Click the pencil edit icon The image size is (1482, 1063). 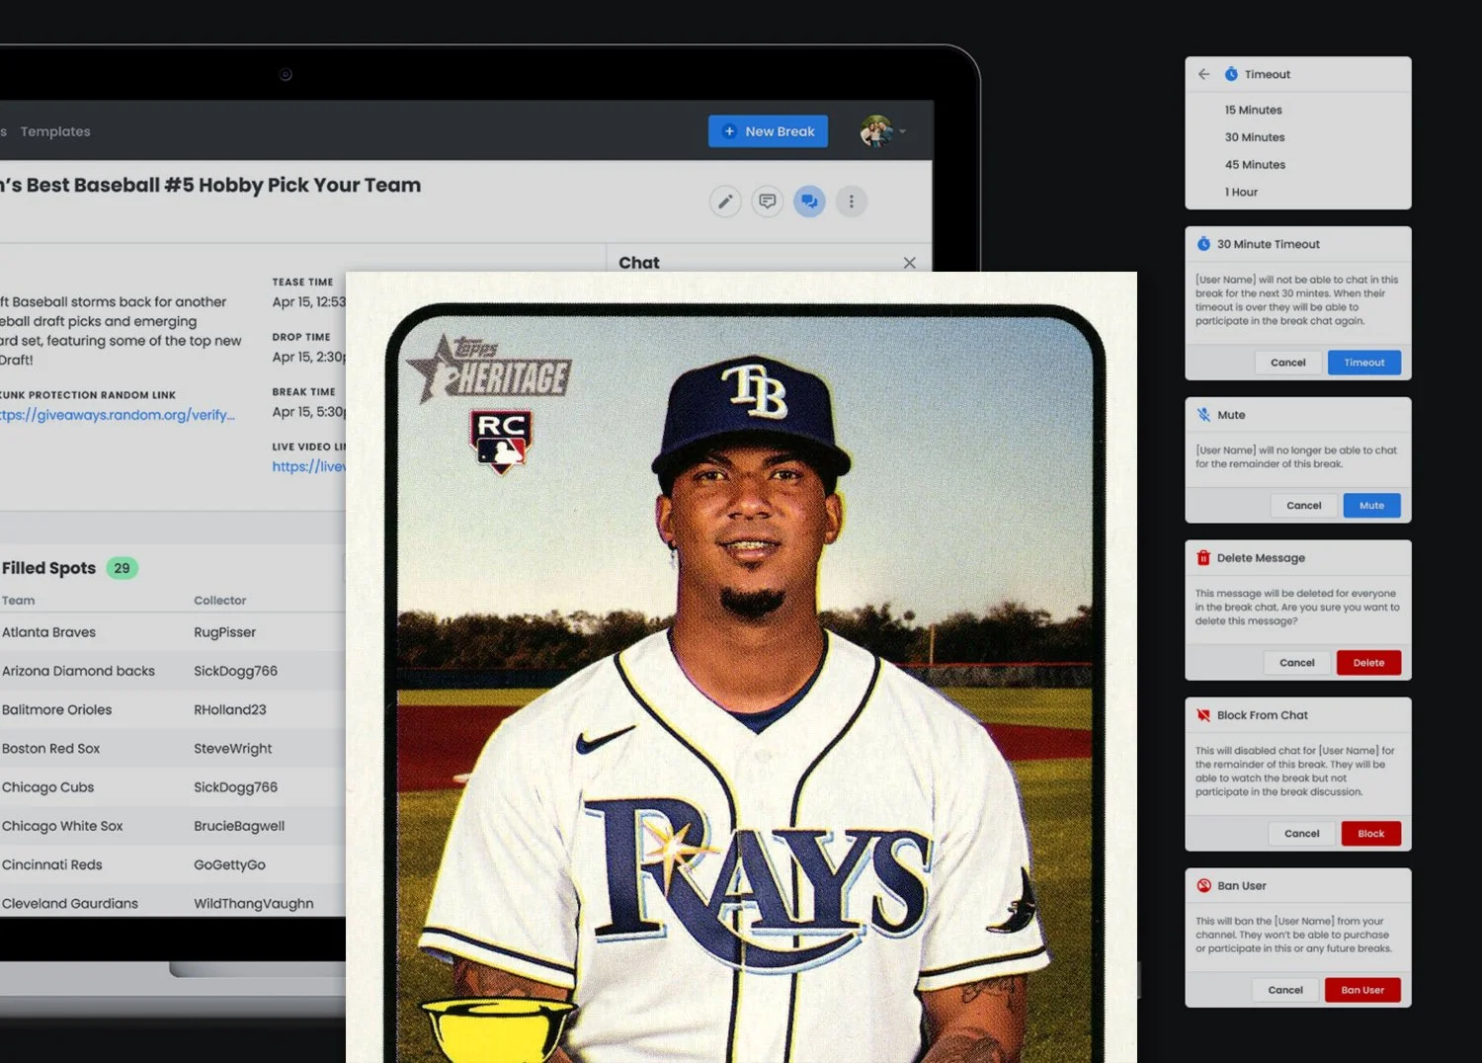(725, 202)
